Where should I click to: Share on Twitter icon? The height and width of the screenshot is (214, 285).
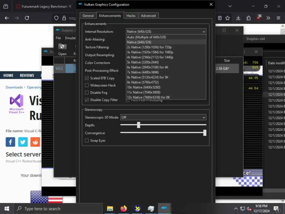(x=23, y=142)
